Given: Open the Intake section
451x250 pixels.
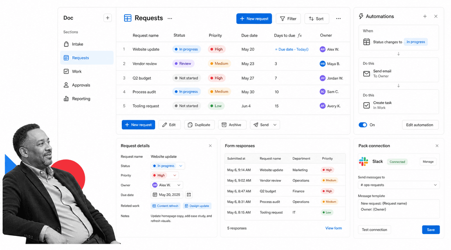Looking at the screenshot, I should [87, 44].
